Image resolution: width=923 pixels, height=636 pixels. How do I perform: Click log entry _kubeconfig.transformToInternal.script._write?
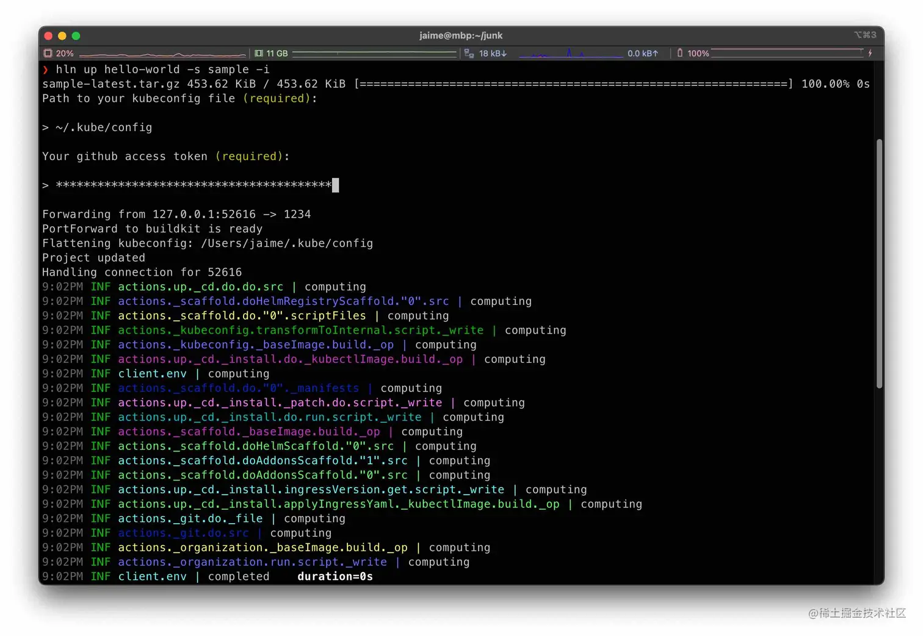304,331
